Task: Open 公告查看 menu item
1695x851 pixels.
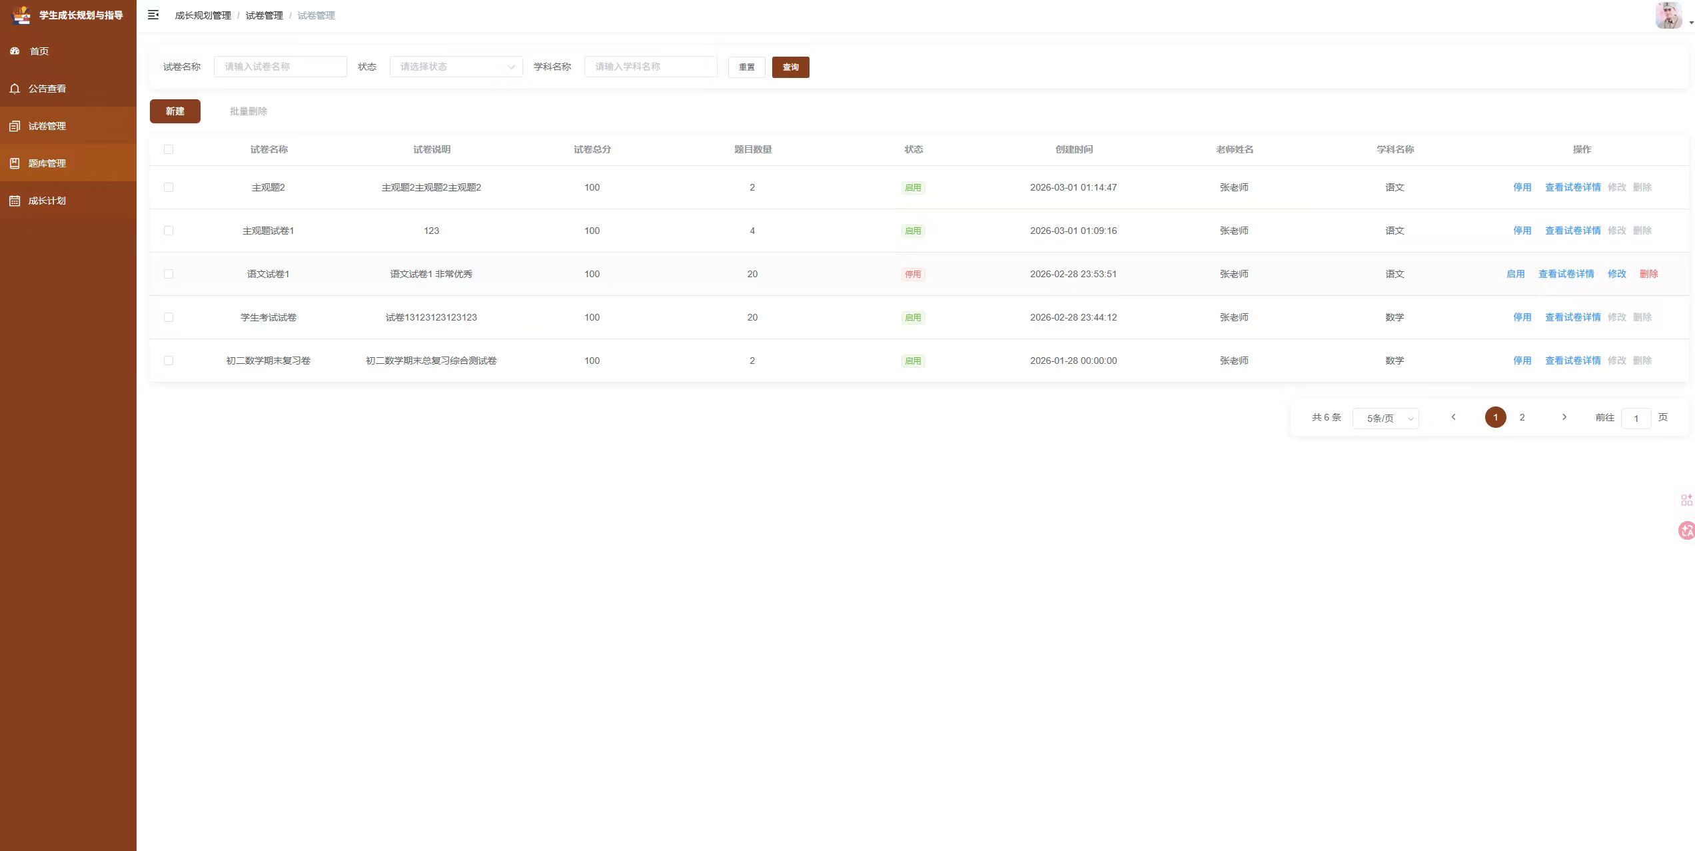Action: pyautogui.click(x=68, y=89)
